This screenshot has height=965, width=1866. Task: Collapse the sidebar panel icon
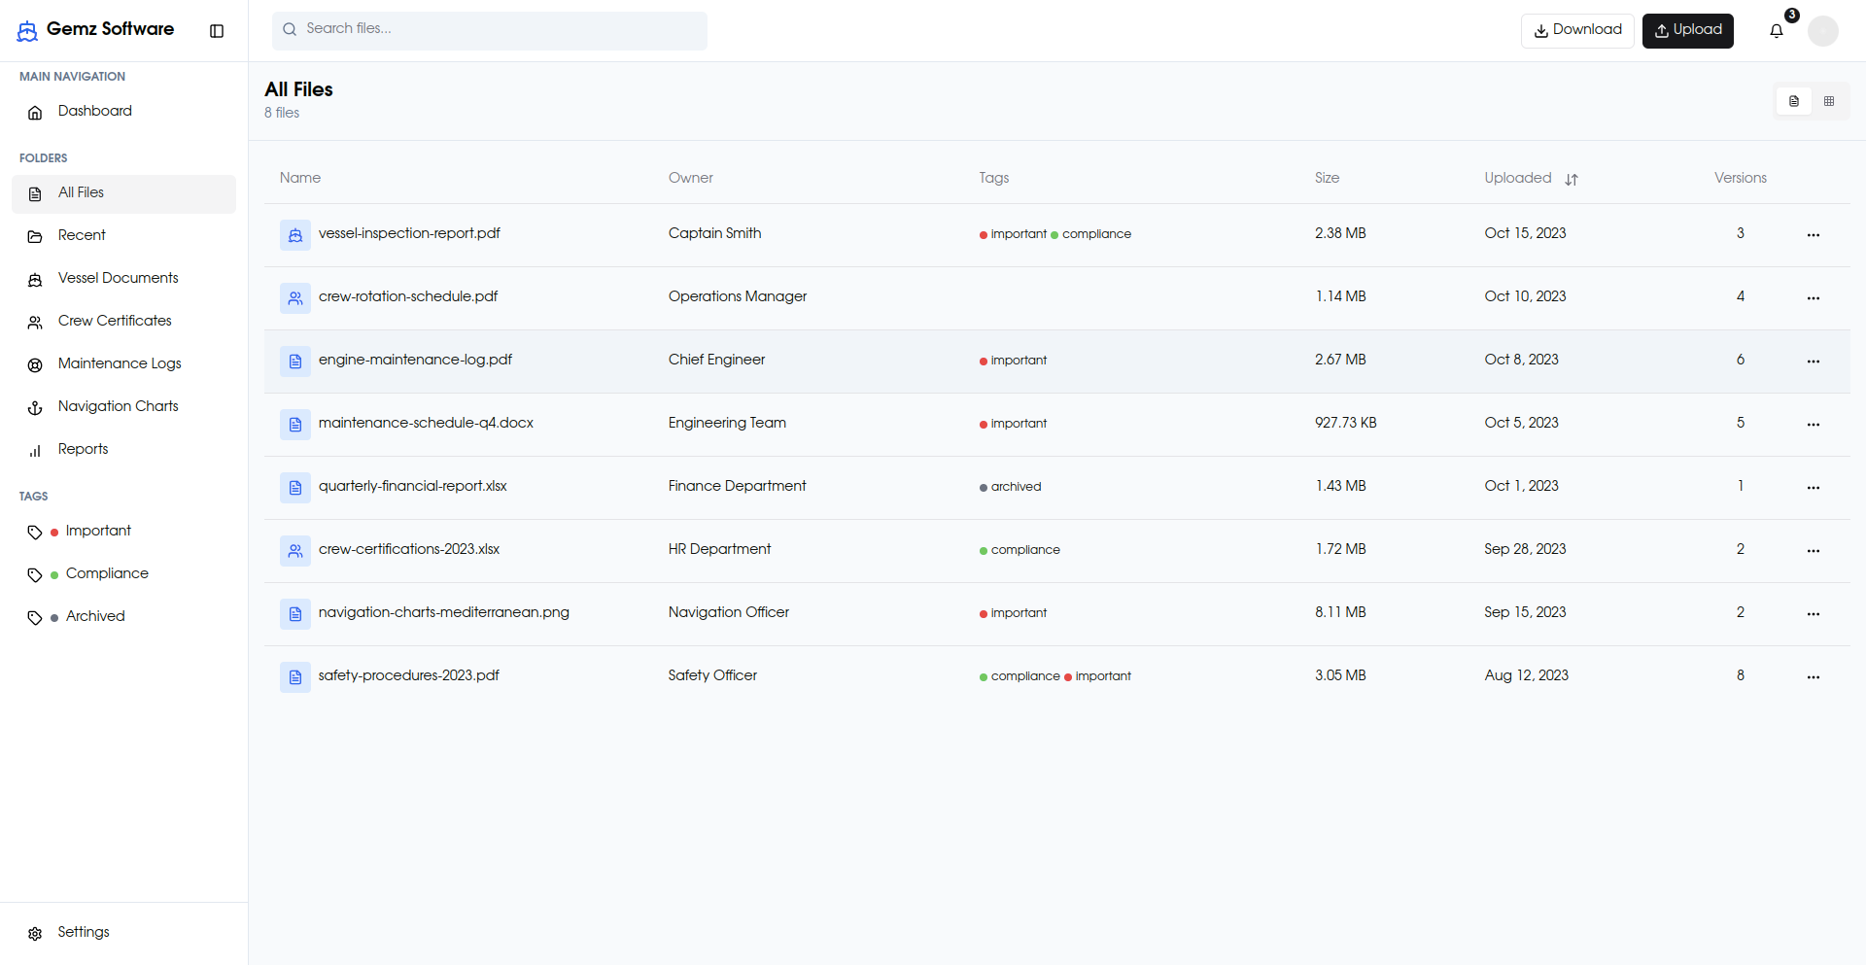coord(217,31)
